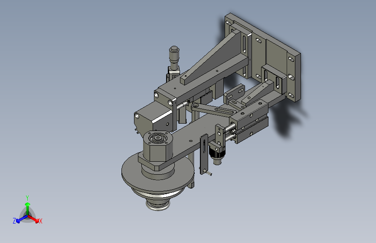Select the black knurled knob beneath the flat arm
376x243 pixels.
point(217,153)
